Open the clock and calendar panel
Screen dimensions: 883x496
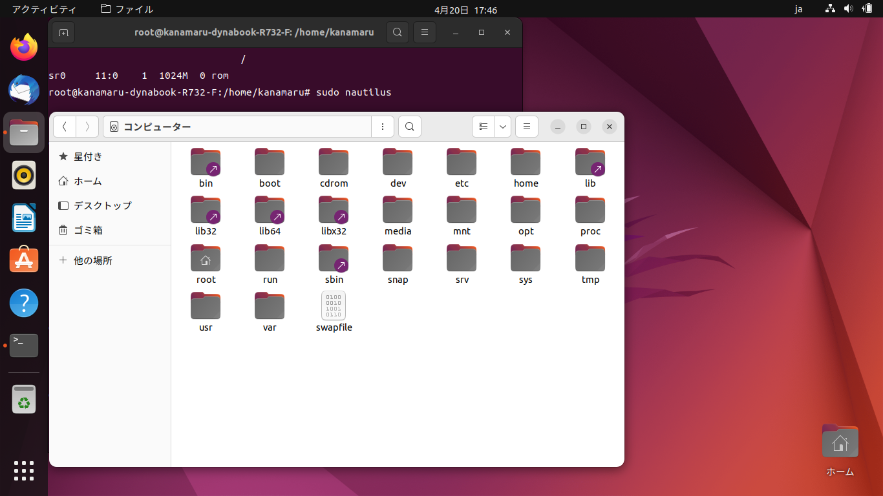click(x=465, y=10)
